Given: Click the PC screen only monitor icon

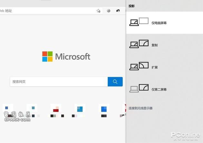Looking at the screenshot, I should [139, 22].
